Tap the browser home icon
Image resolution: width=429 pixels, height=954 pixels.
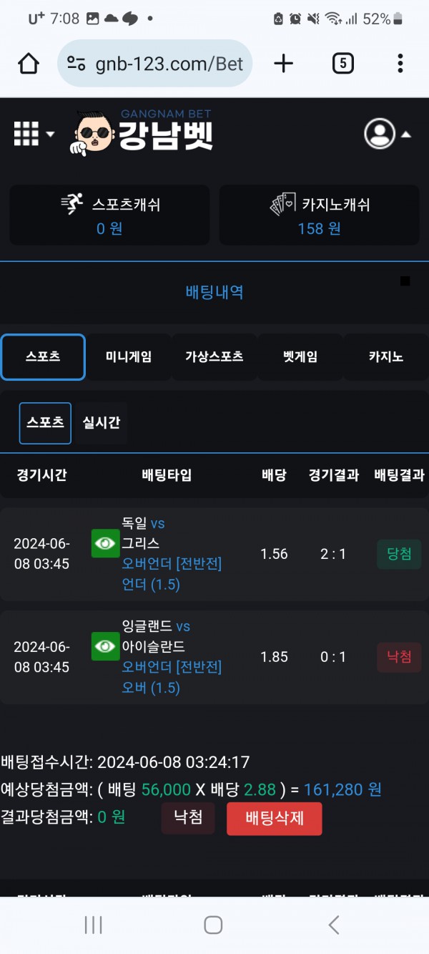point(29,64)
